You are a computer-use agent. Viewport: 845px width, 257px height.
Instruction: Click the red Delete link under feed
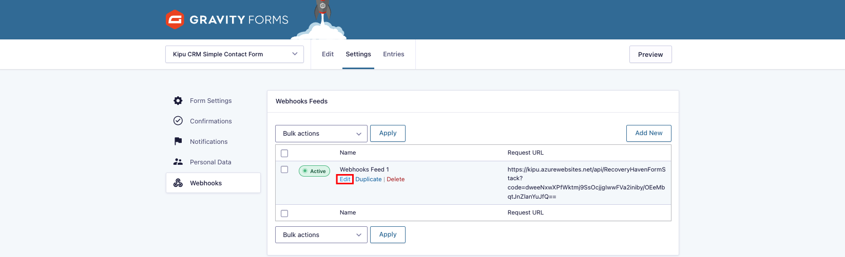coord(395,179)
